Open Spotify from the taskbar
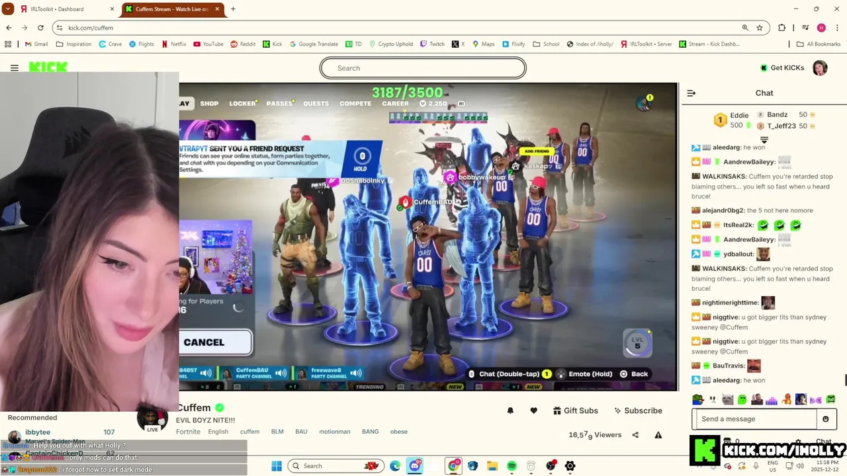Image resolution: width=847 pixels, height=476 pixels. coord(512,466)
